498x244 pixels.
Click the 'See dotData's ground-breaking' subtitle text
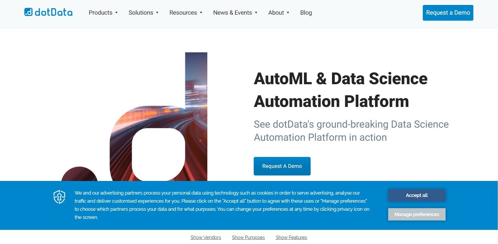pyautogui.click(x=351, y=131)
